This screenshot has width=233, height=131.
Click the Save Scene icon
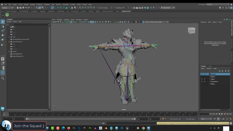pos(23,8)
